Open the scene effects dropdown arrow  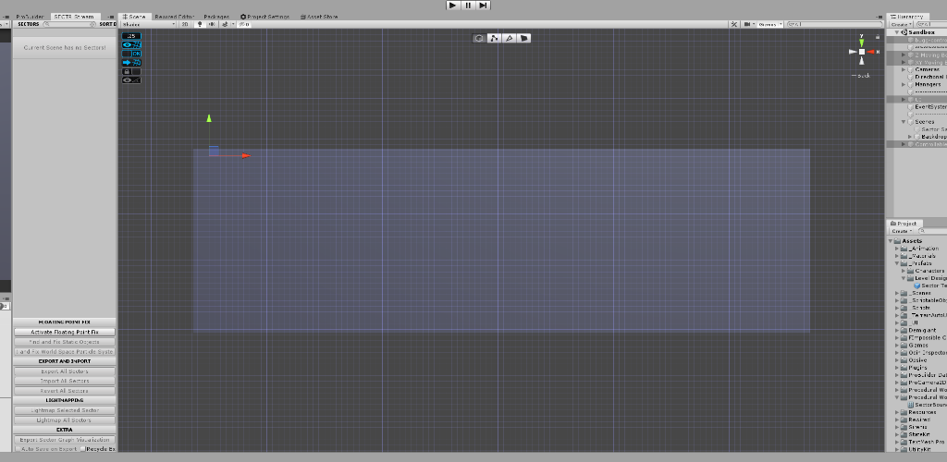point(233,24)
